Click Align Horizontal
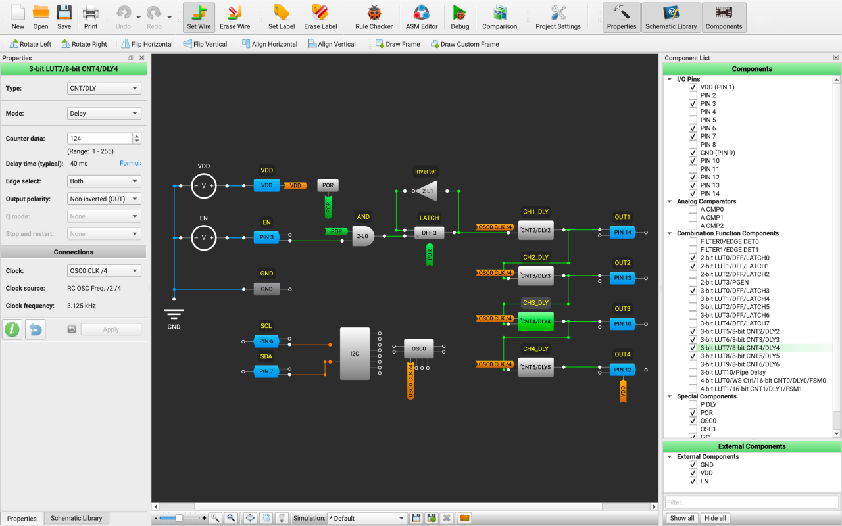842x526 pixels. pyautogui.click(x=269, y=44)
